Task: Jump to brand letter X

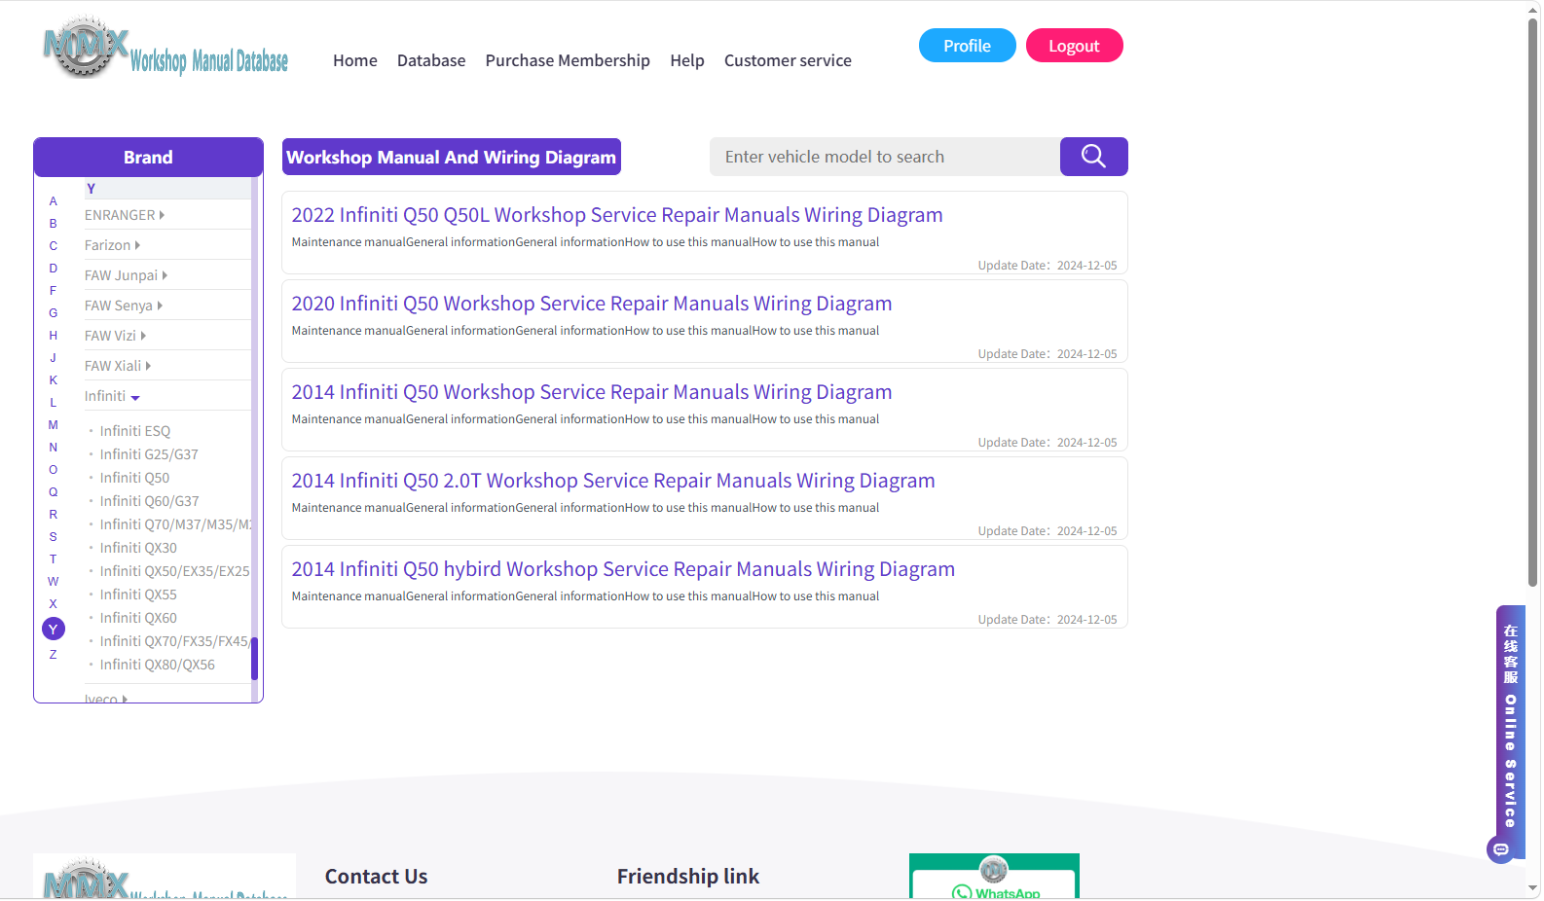Action: [54, 604]
